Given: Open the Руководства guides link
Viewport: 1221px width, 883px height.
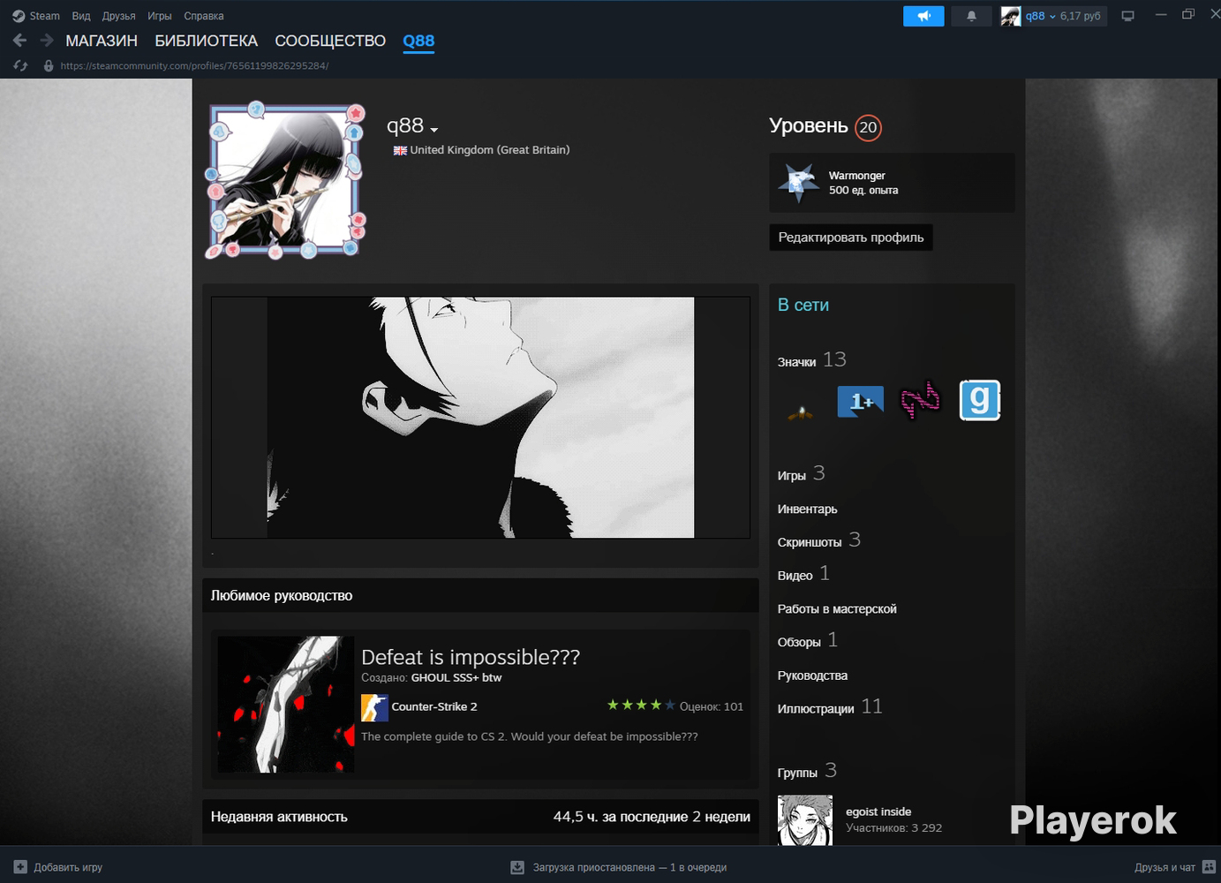Looking at the screenshot, I should 812,675.
